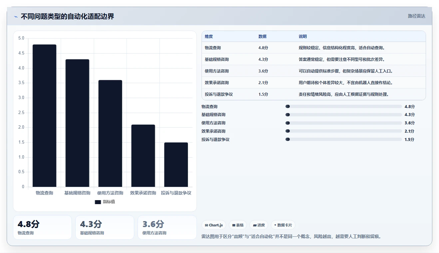439x253 pixels.
Task: Click the 路径雷达 label in header
Action: 416,16
